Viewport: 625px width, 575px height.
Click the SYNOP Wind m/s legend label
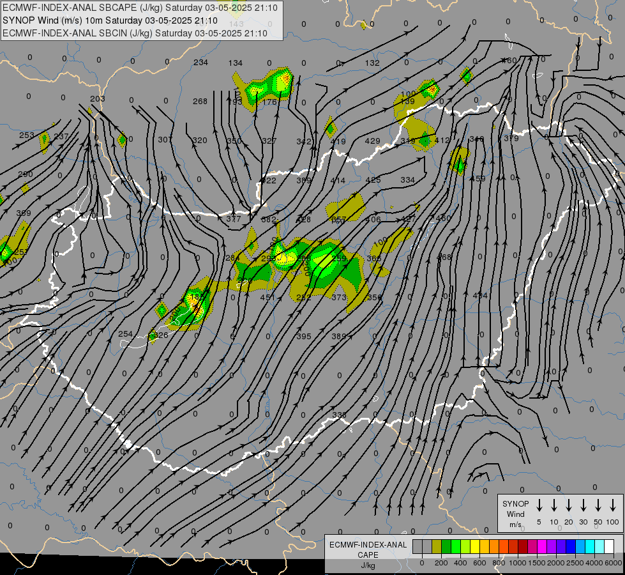point(515,514)
